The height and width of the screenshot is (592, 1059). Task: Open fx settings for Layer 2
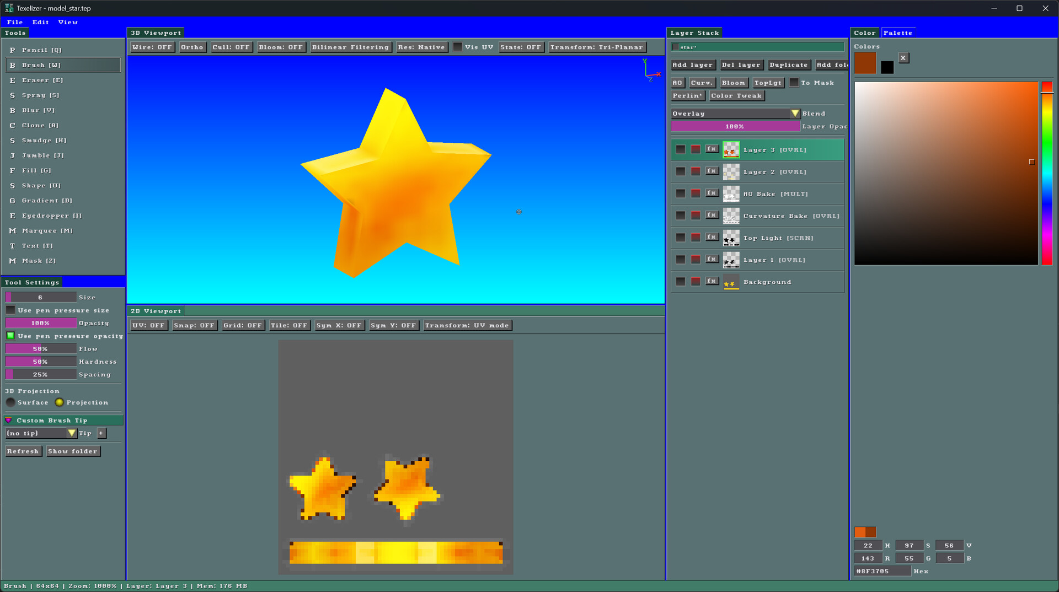coord(712,171)
